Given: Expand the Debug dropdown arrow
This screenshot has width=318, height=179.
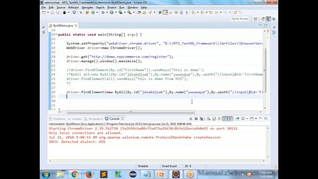Looking at the screenshot, I should click(107, 12).
